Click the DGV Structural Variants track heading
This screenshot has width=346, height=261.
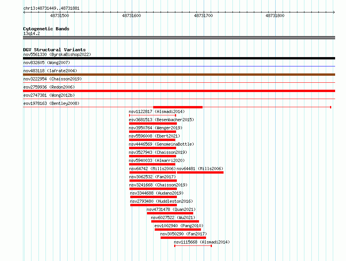click(54, 50)
